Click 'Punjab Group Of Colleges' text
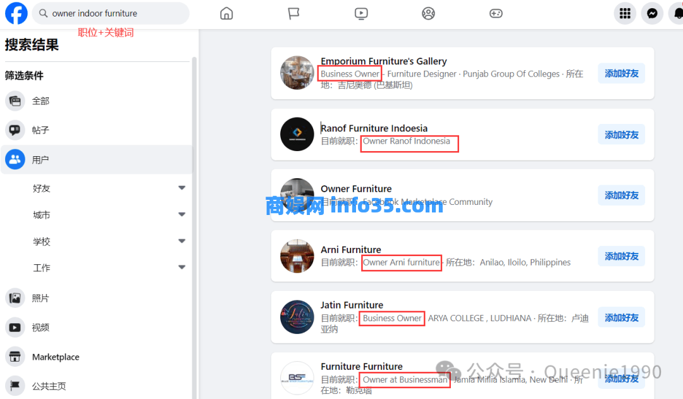683x399 pixels. (x=511, y=74)
